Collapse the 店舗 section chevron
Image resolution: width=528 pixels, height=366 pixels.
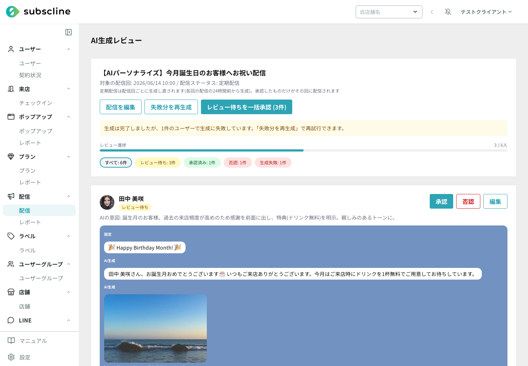pyautogui.click(x=69, y=292)
